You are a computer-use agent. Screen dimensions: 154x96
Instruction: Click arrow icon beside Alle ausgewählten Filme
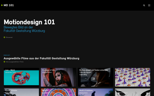[x=4, y=62]
